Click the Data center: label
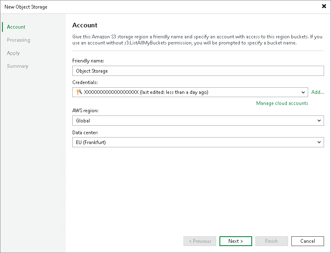331x253 pixels. (x=85, y=133)
